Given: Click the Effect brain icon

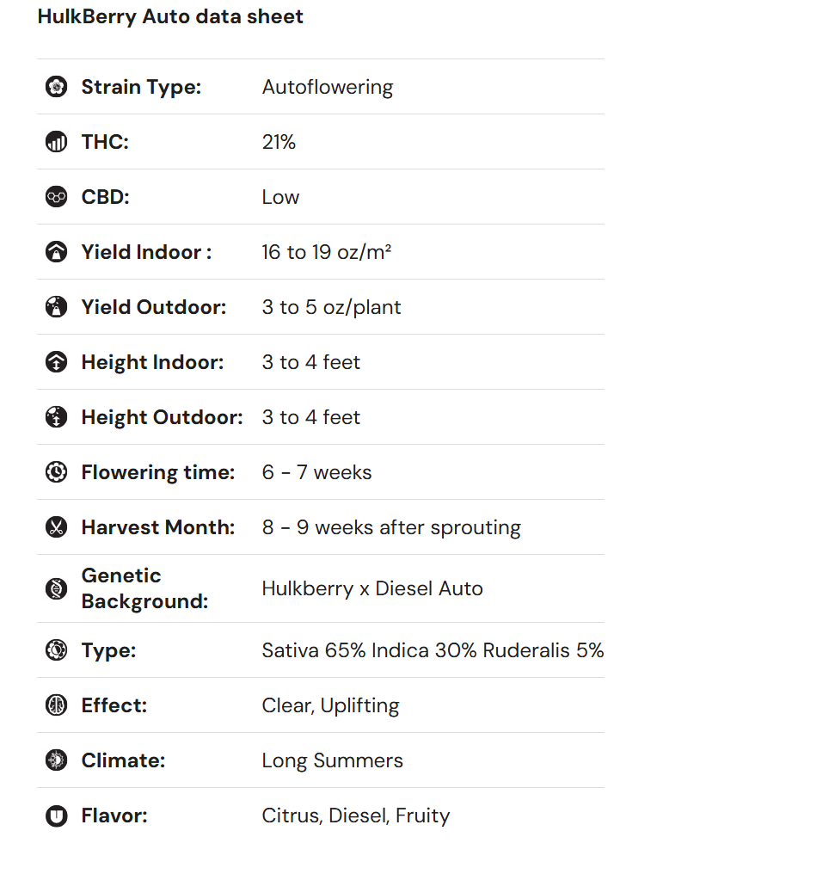Looking at the screenshot, I should [x=56, y=705].
